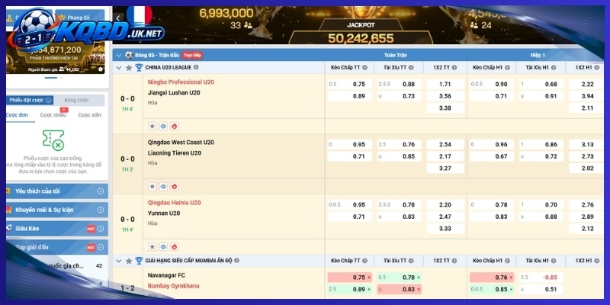This screenshot has width=610, height=305.
Task: Bet Qingdao Hainiu draw odds 3.33
Action: click(x=445, y=228)
